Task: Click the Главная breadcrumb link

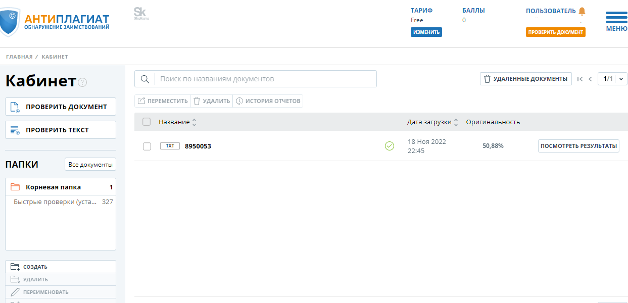Action: tap(19, 57)
